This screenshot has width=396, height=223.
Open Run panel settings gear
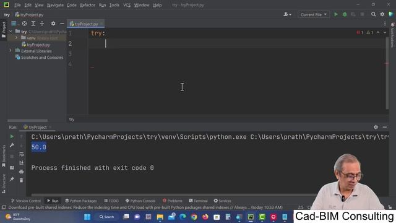376,127
